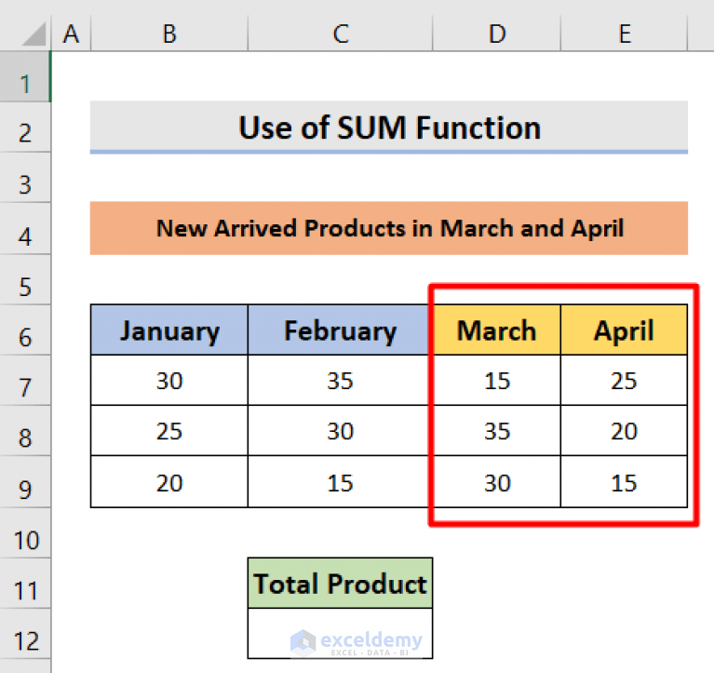Select row 6 header
Image resolution: width=714 pixels, height=673 pixels.
25,330
